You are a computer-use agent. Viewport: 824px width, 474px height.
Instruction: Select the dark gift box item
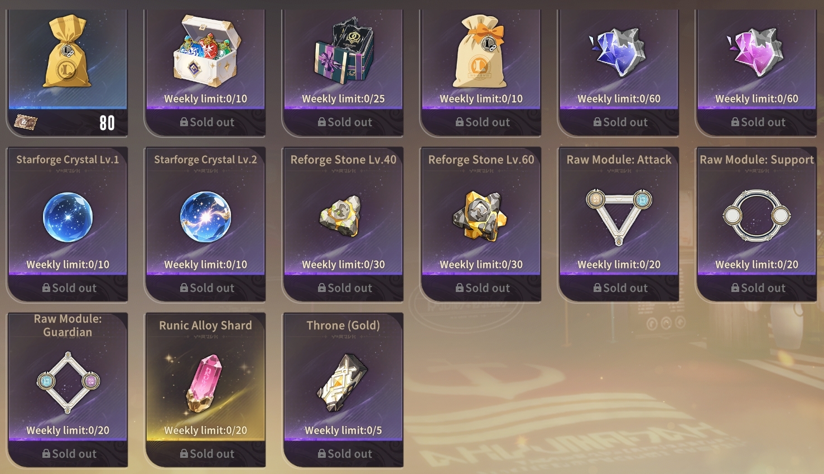(x=344, y=51)
